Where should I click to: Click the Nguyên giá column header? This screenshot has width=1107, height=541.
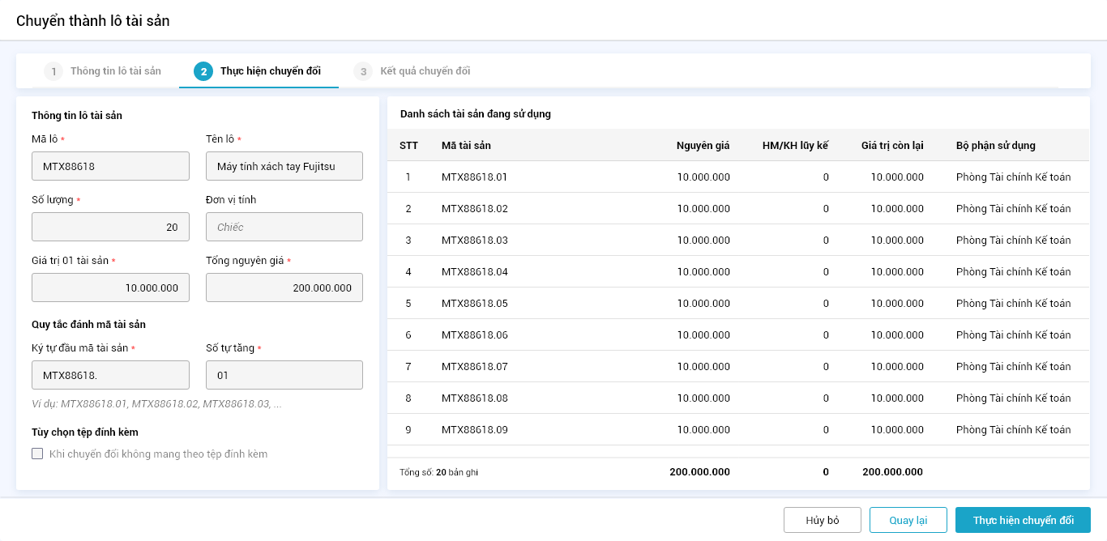click(x=703, y=146)
